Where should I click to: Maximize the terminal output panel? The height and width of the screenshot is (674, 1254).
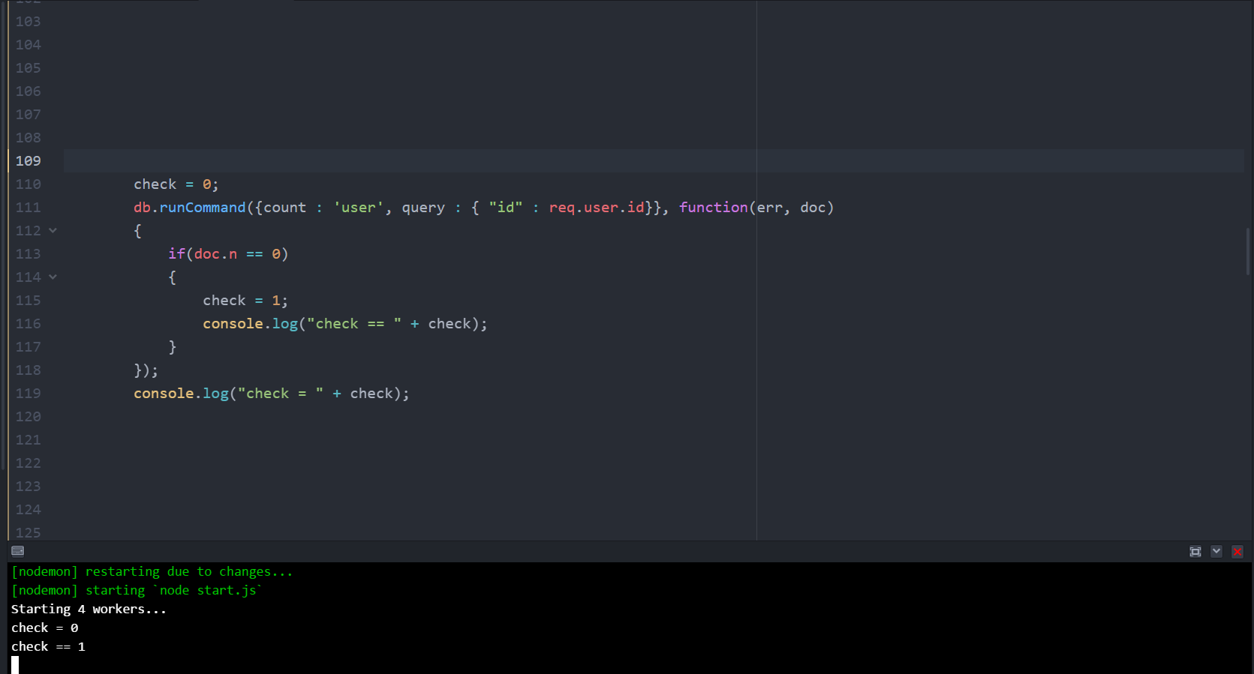click(x=1195, y=552)
